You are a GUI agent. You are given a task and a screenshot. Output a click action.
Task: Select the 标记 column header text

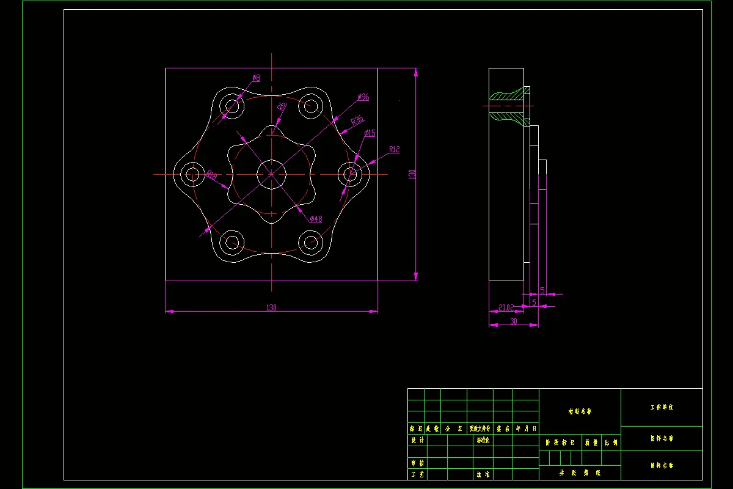click(x=415, y=429)
